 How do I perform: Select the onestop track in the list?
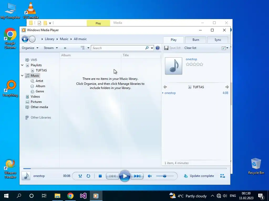pyautogui.click(x=195, y=93)
